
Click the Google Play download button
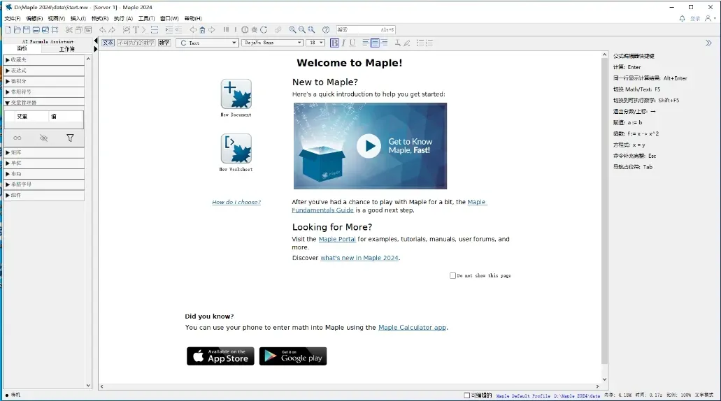(x=293, y=356)
